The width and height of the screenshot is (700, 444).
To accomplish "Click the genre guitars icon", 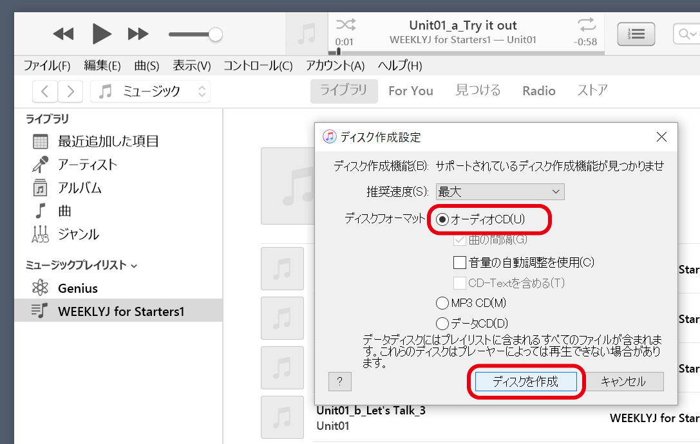I will (40, 234).
